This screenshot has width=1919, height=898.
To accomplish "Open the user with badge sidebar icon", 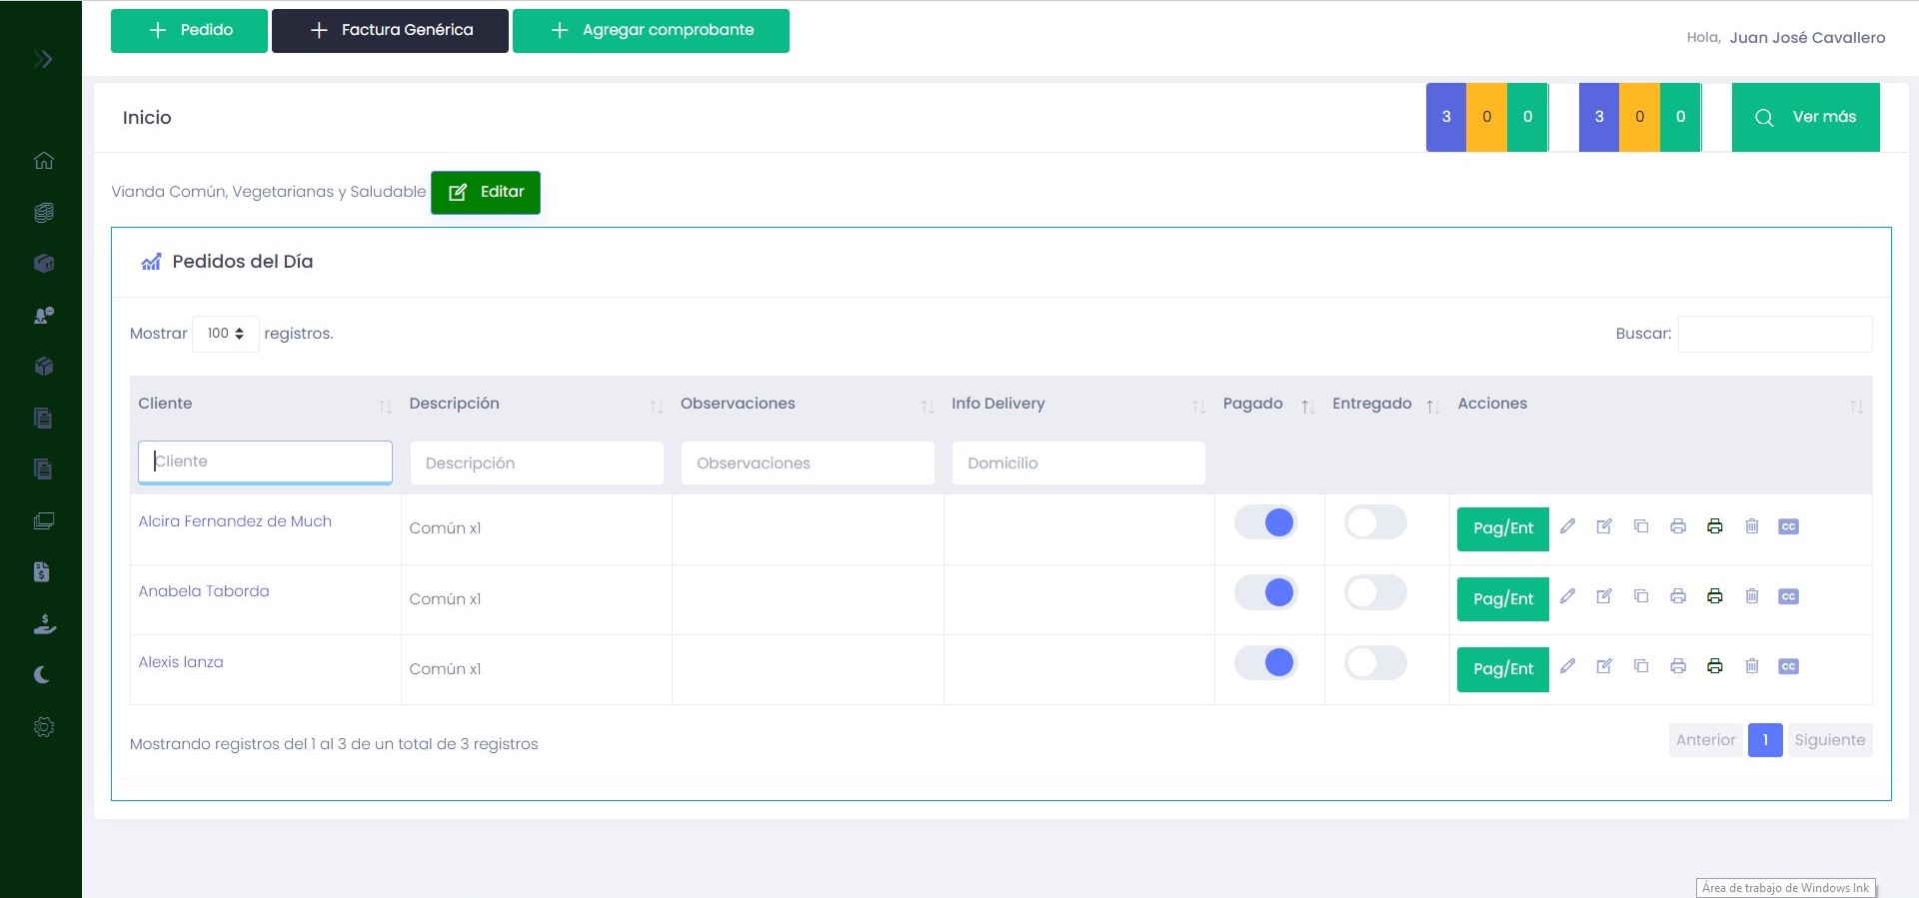I will pyautogui.click(x=43, y=315).
